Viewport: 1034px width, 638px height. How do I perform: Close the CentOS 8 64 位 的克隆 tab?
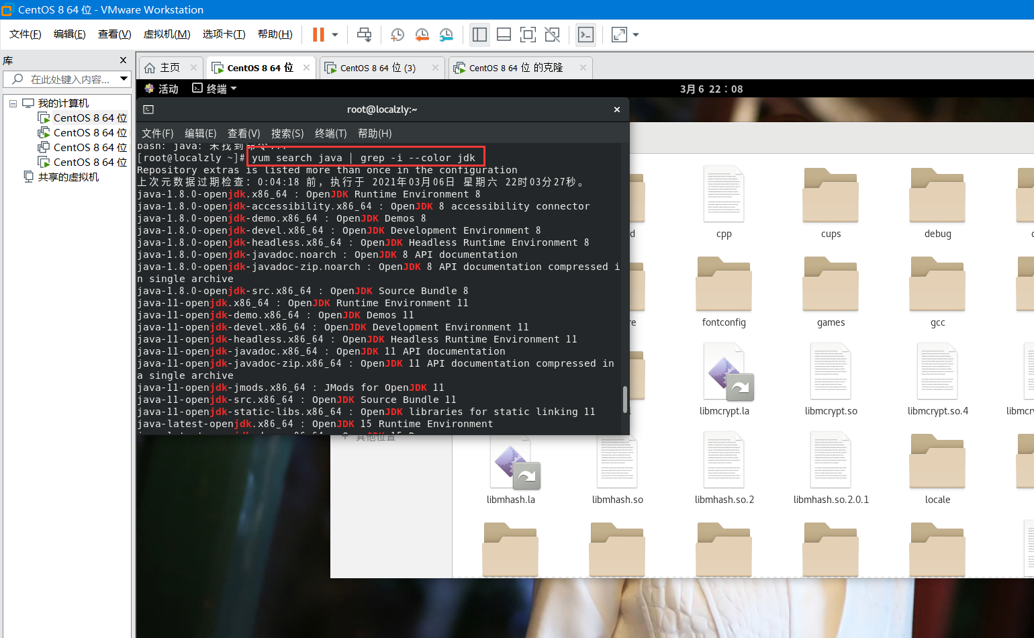(583, 68)
